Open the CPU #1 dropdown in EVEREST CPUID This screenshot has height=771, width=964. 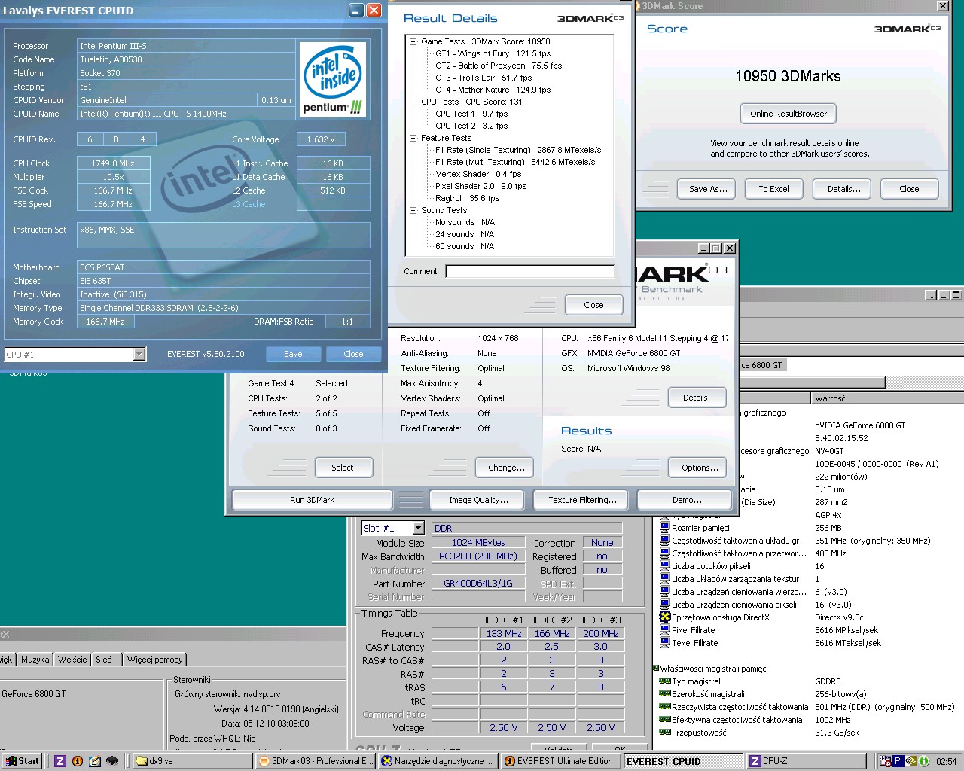139,354
